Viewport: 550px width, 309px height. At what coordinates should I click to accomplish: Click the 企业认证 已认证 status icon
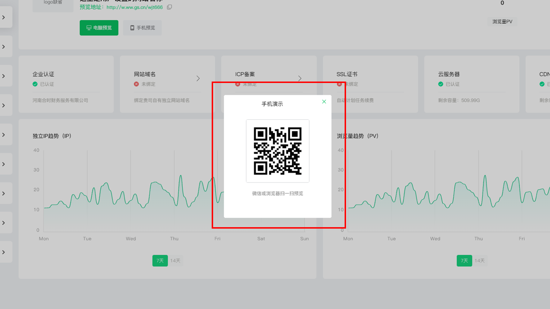(35, 84)
